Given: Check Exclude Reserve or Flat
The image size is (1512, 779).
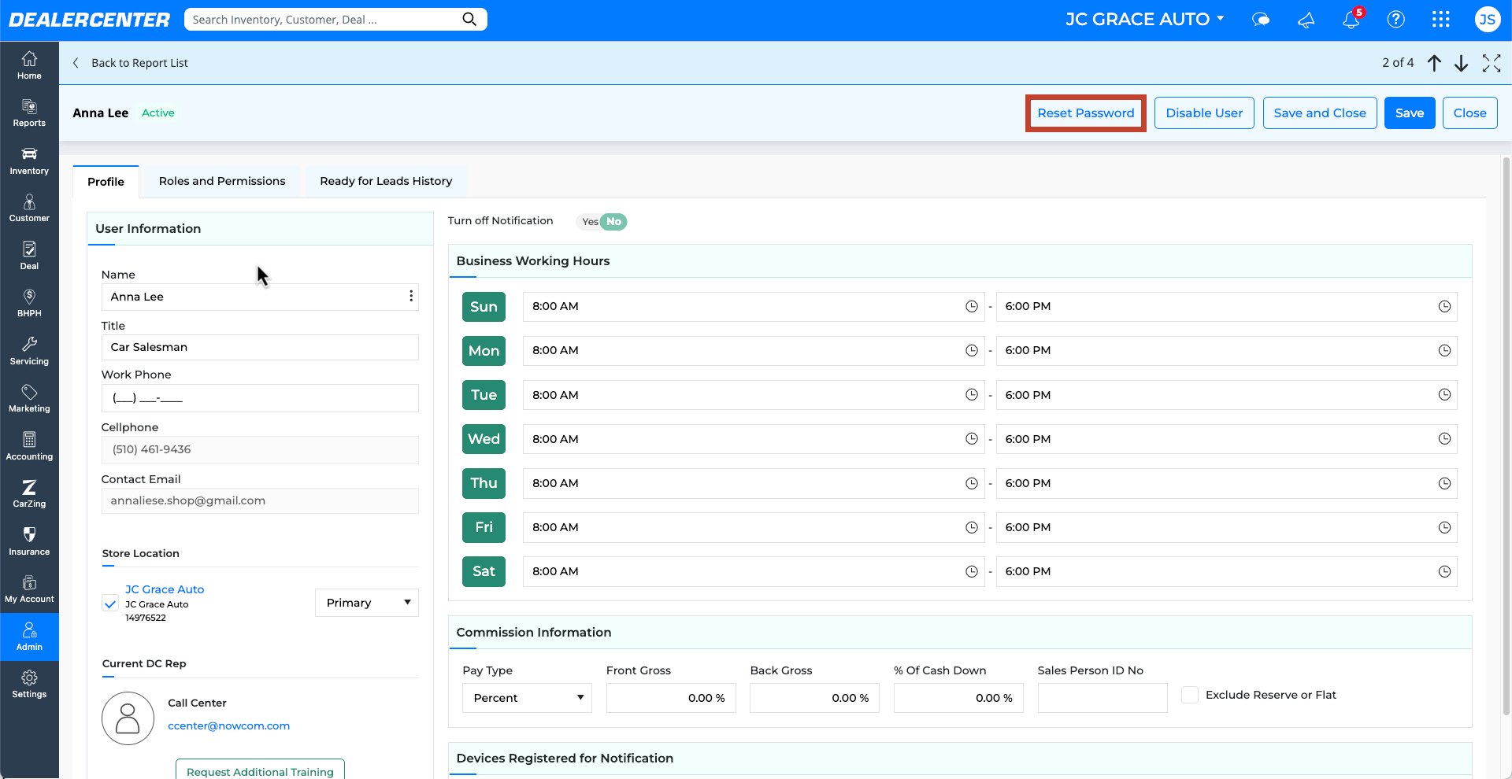Looking at the screenshot, I should tap(1190, 695).
